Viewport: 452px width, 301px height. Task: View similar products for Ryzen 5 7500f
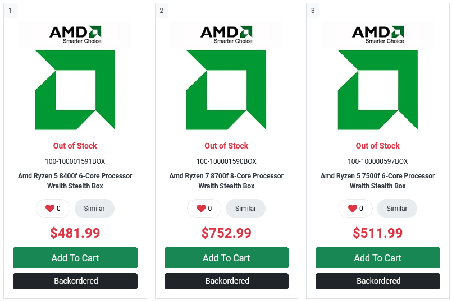pos(397,209)
